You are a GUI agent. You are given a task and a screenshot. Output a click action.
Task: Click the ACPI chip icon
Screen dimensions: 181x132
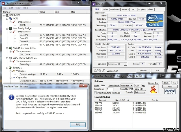[x=10, y=19]
